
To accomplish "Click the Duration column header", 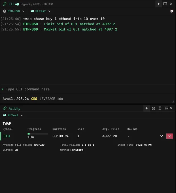I will point(59,129).
